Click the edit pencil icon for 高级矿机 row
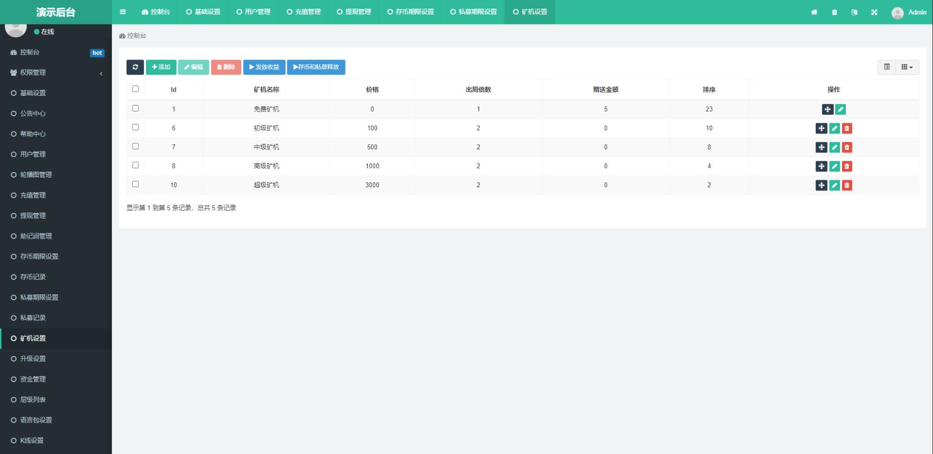This screenshot has width=933, height=454. click(834, 166)
